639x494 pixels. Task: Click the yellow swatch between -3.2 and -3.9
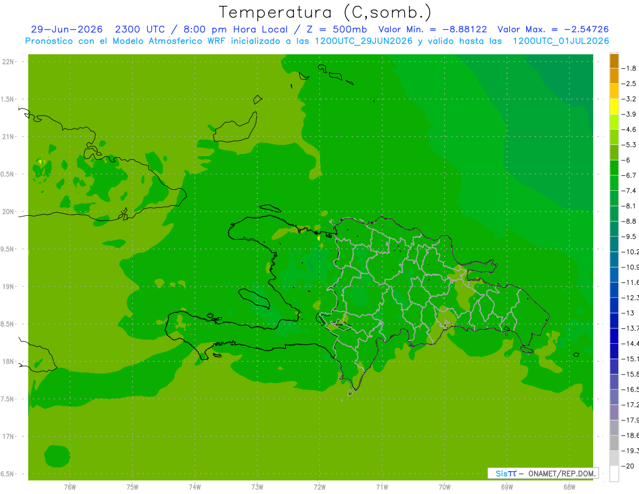tap(614, 107)
